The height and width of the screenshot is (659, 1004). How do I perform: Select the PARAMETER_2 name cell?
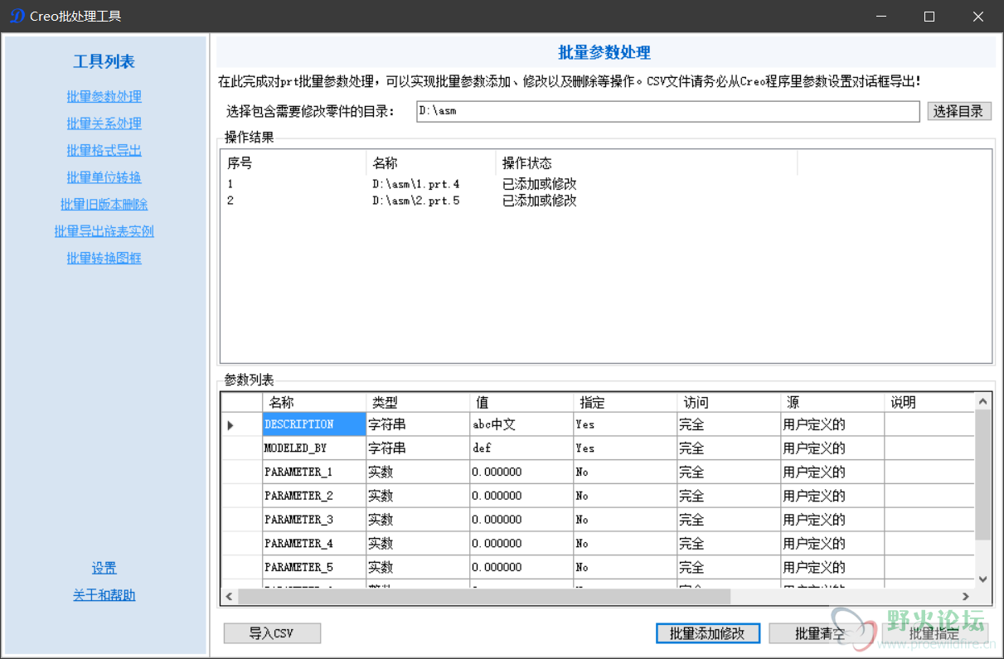314,496
